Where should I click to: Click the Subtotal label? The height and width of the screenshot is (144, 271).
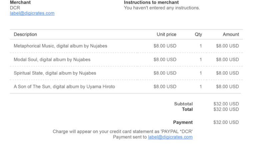[183, 104]
